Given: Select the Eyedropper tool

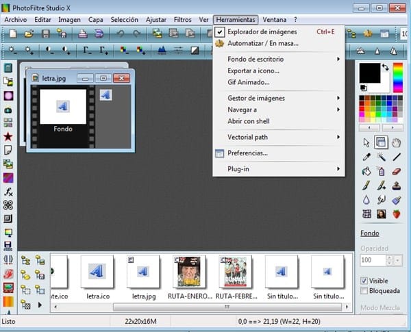Looking at the screenshot, I should tap(366, 157).
